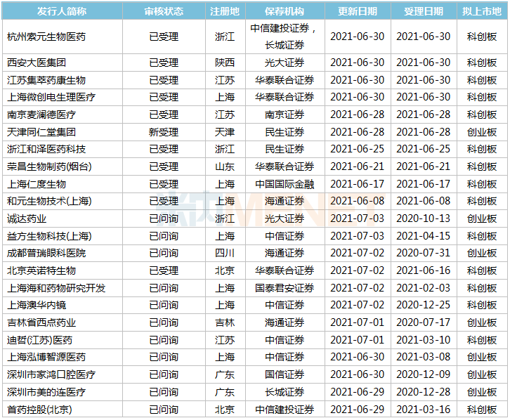Select the 西安大医集团 issuer cell
Screen dimensions: 510x418
coord(62,63)
